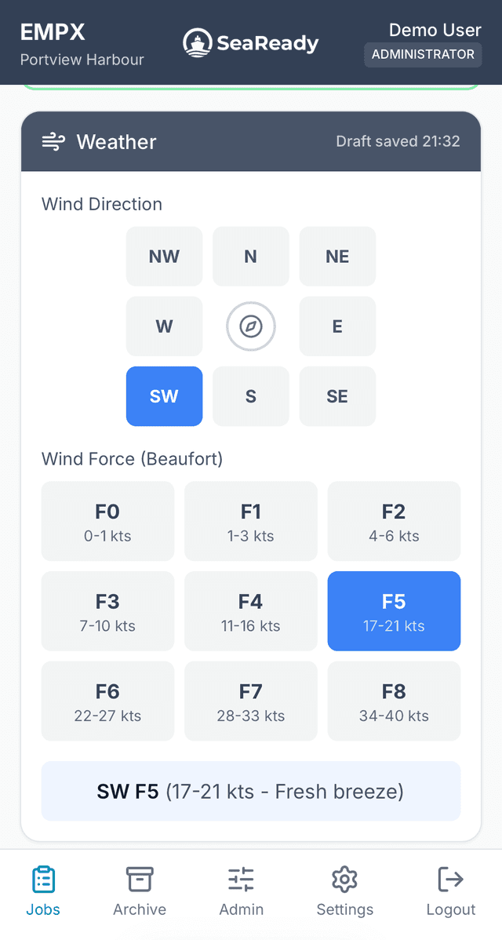The width and height of the screenshot is (502, 940).
Task: Pick F7 near gale wind force
Action: [x=250, y=701]
